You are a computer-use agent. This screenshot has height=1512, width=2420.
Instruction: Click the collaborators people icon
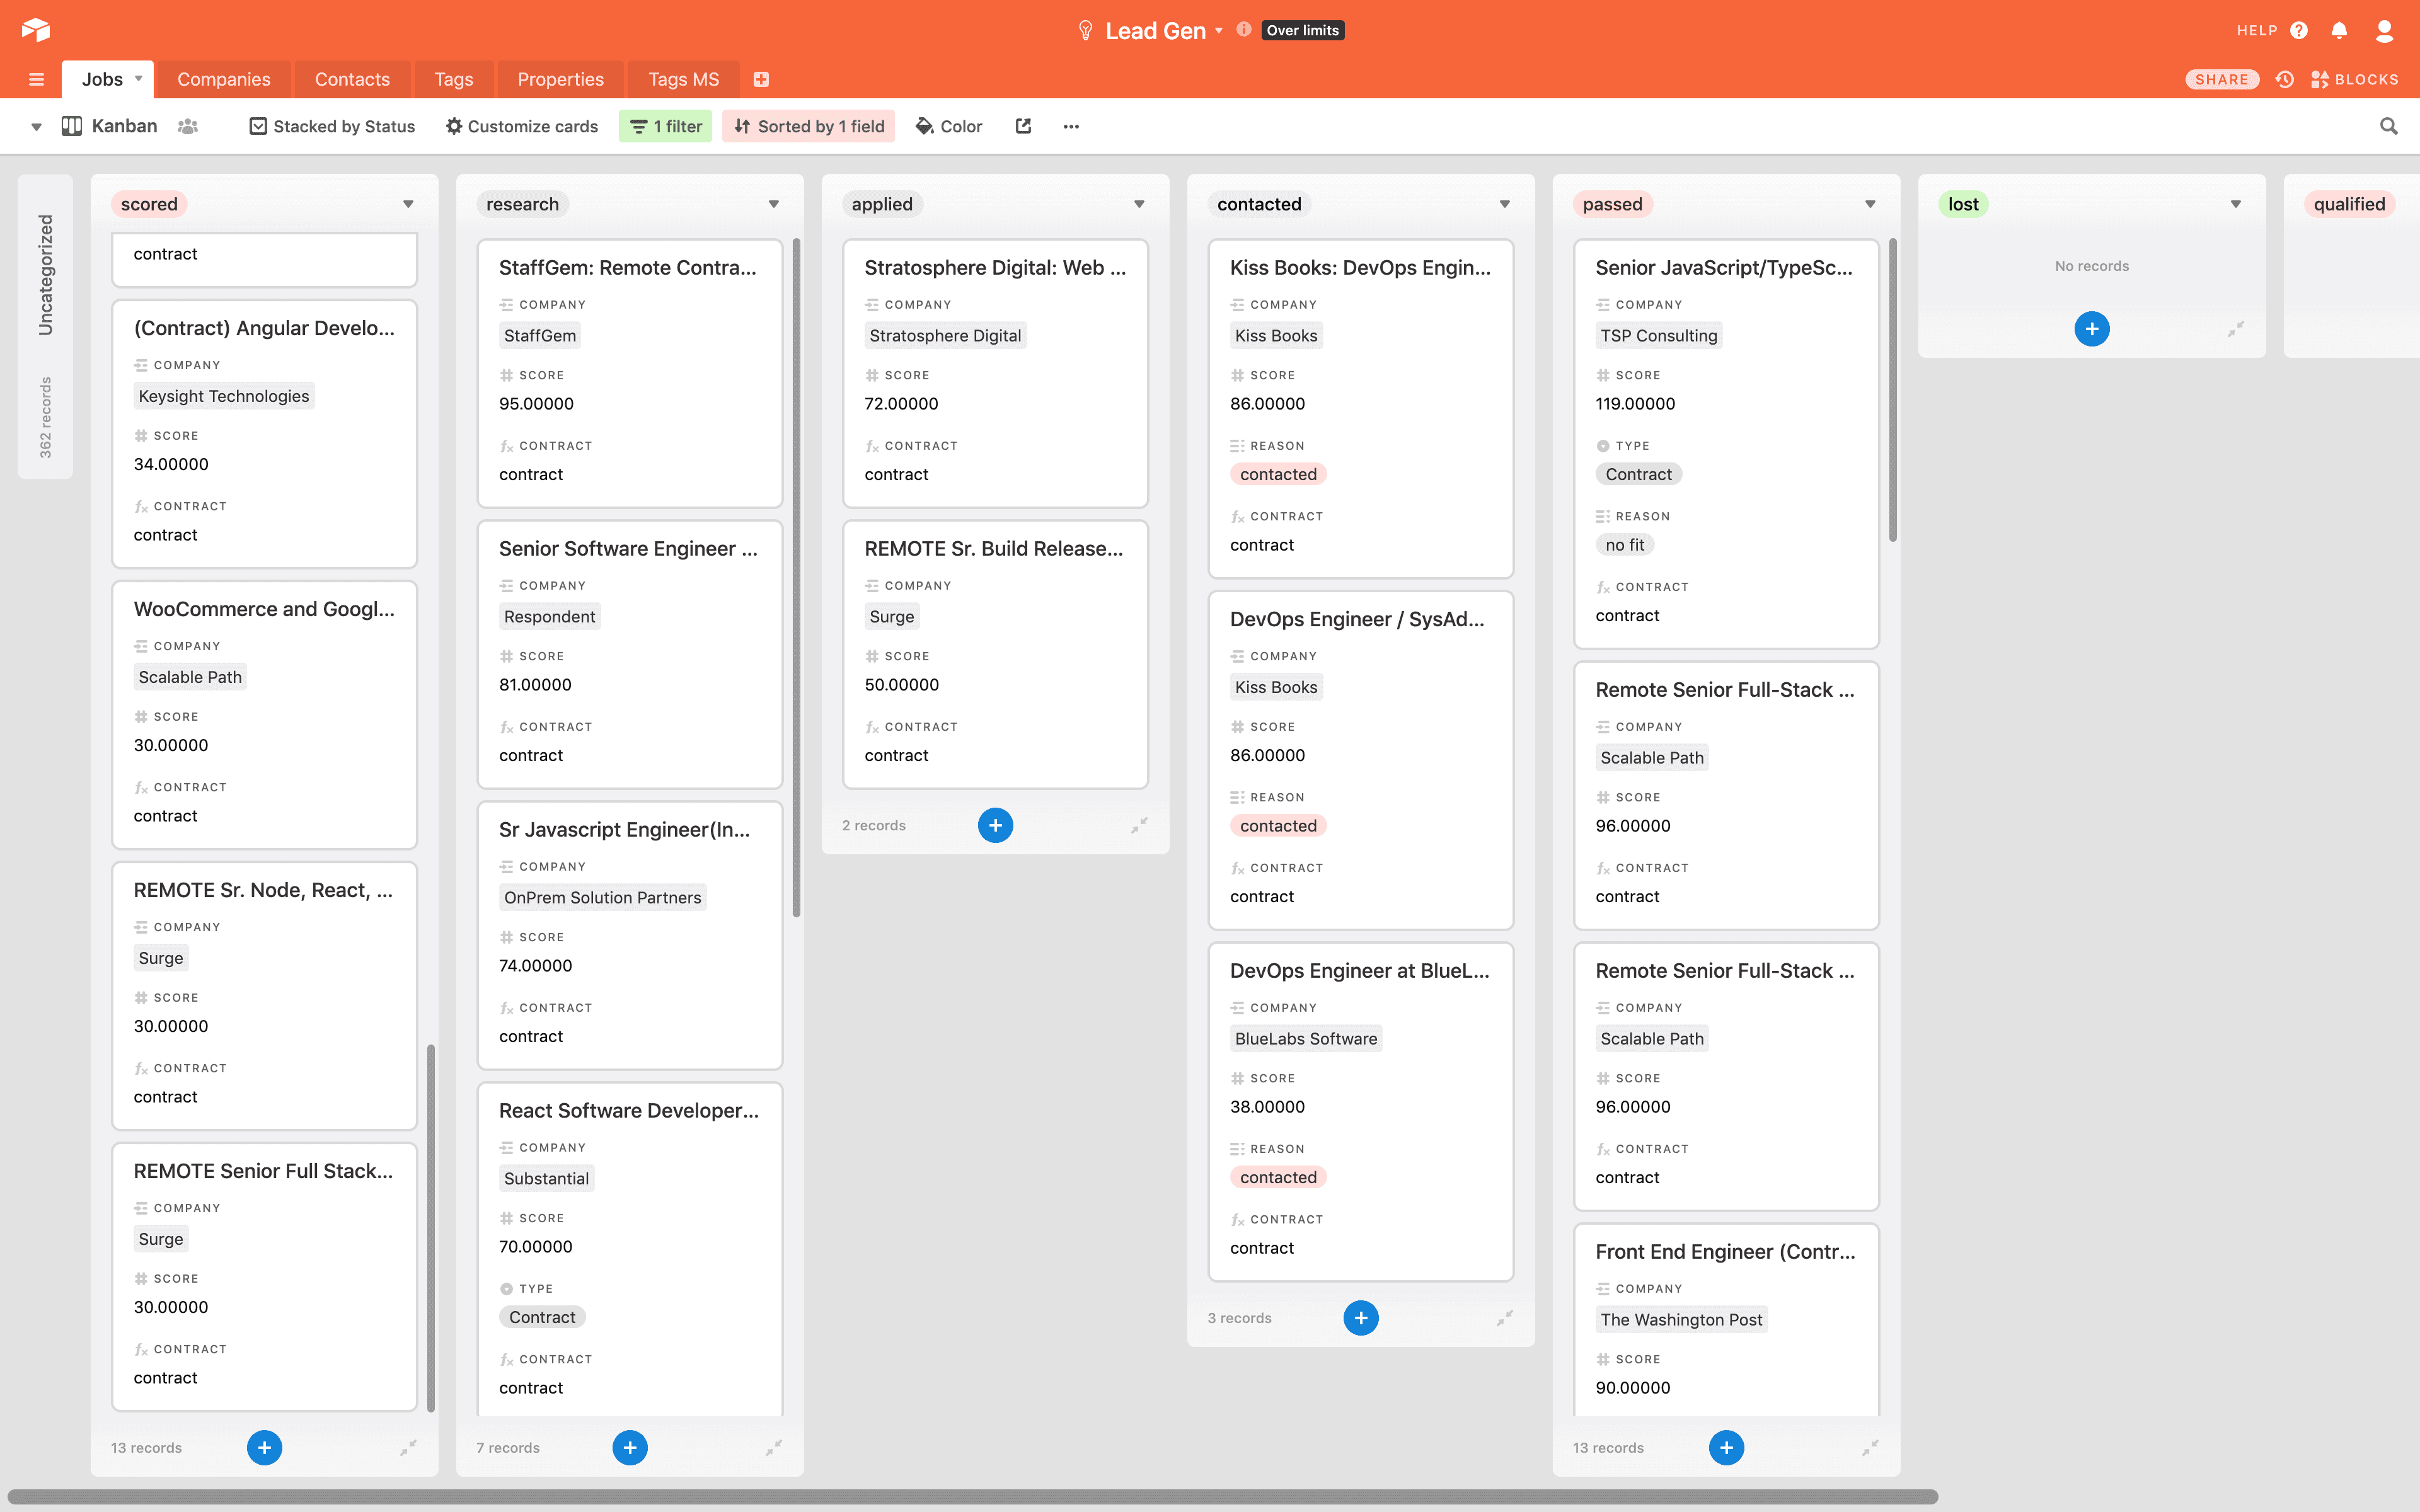pos(188,126)
